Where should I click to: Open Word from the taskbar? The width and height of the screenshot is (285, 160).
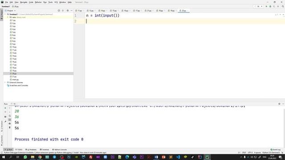pyautogui.click(x=156, y=157)
